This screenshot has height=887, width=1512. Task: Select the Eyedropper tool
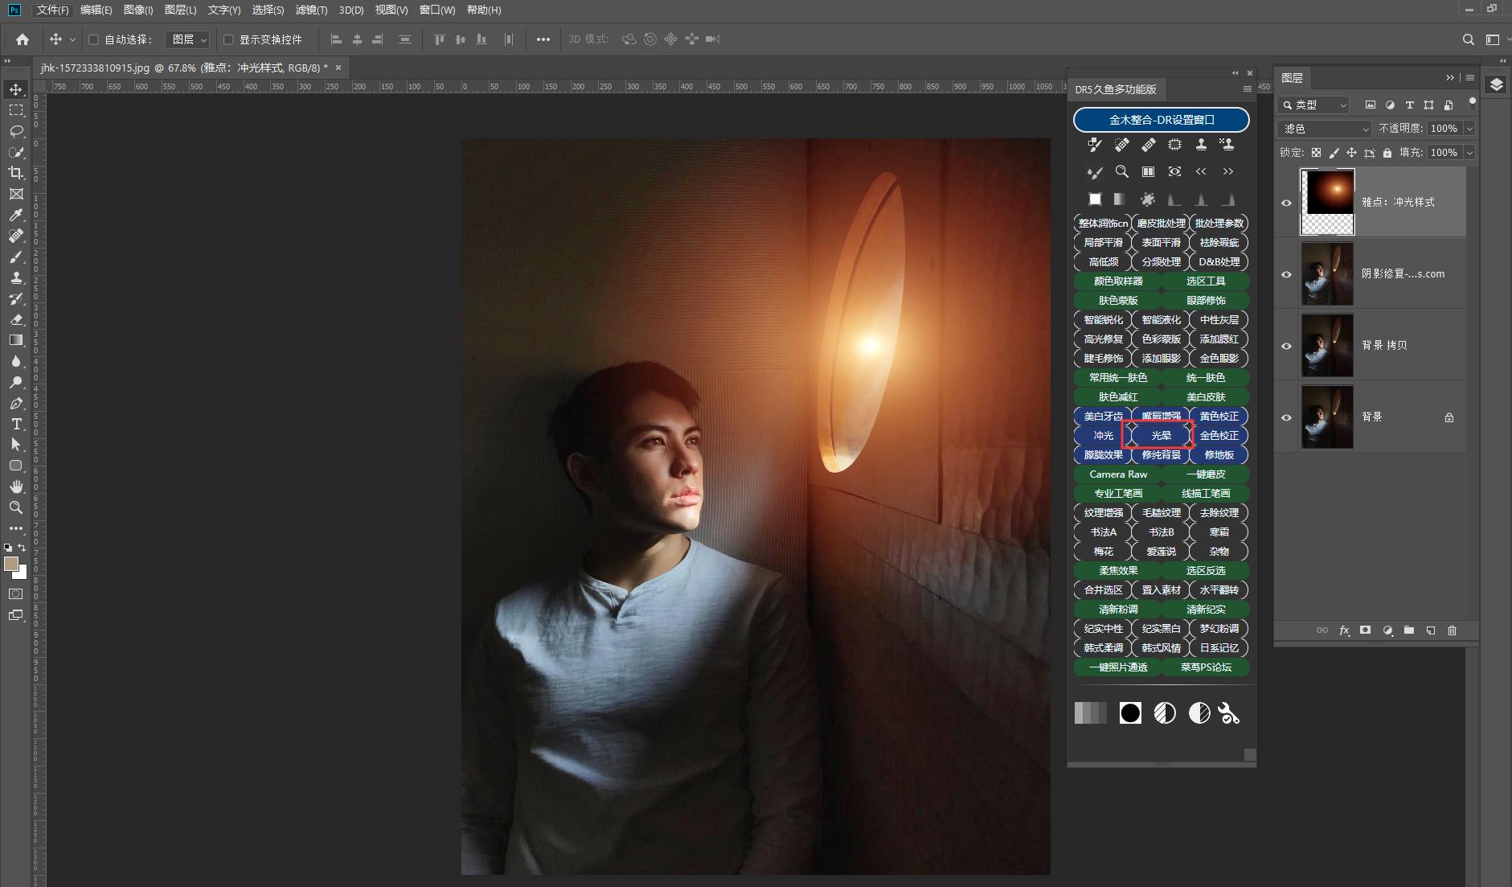(16, 215)
